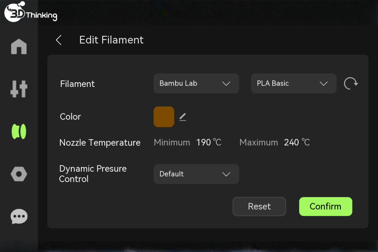Open the PLA Basic type dropdown
The width and height of the screenshot is (378, 252).
tap(294, 83)
